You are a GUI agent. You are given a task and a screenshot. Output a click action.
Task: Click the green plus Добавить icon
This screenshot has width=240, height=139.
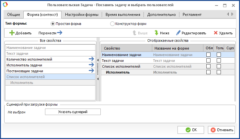[x=12, y=33]
